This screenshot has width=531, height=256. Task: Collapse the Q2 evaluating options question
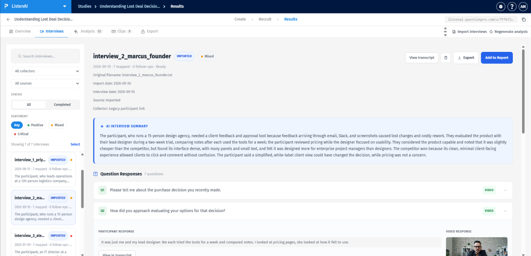[x=505, y=211]
